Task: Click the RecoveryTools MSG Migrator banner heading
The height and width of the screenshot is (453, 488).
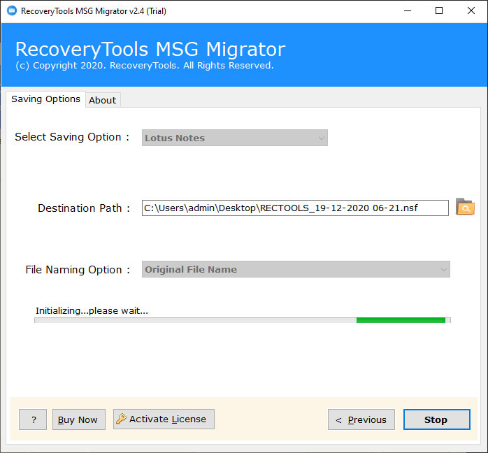Action: [150, 50]
